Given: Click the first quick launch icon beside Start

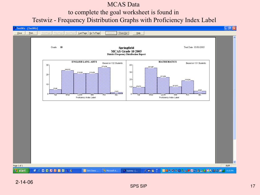Looking at the screenshot, I should [35, 171].
